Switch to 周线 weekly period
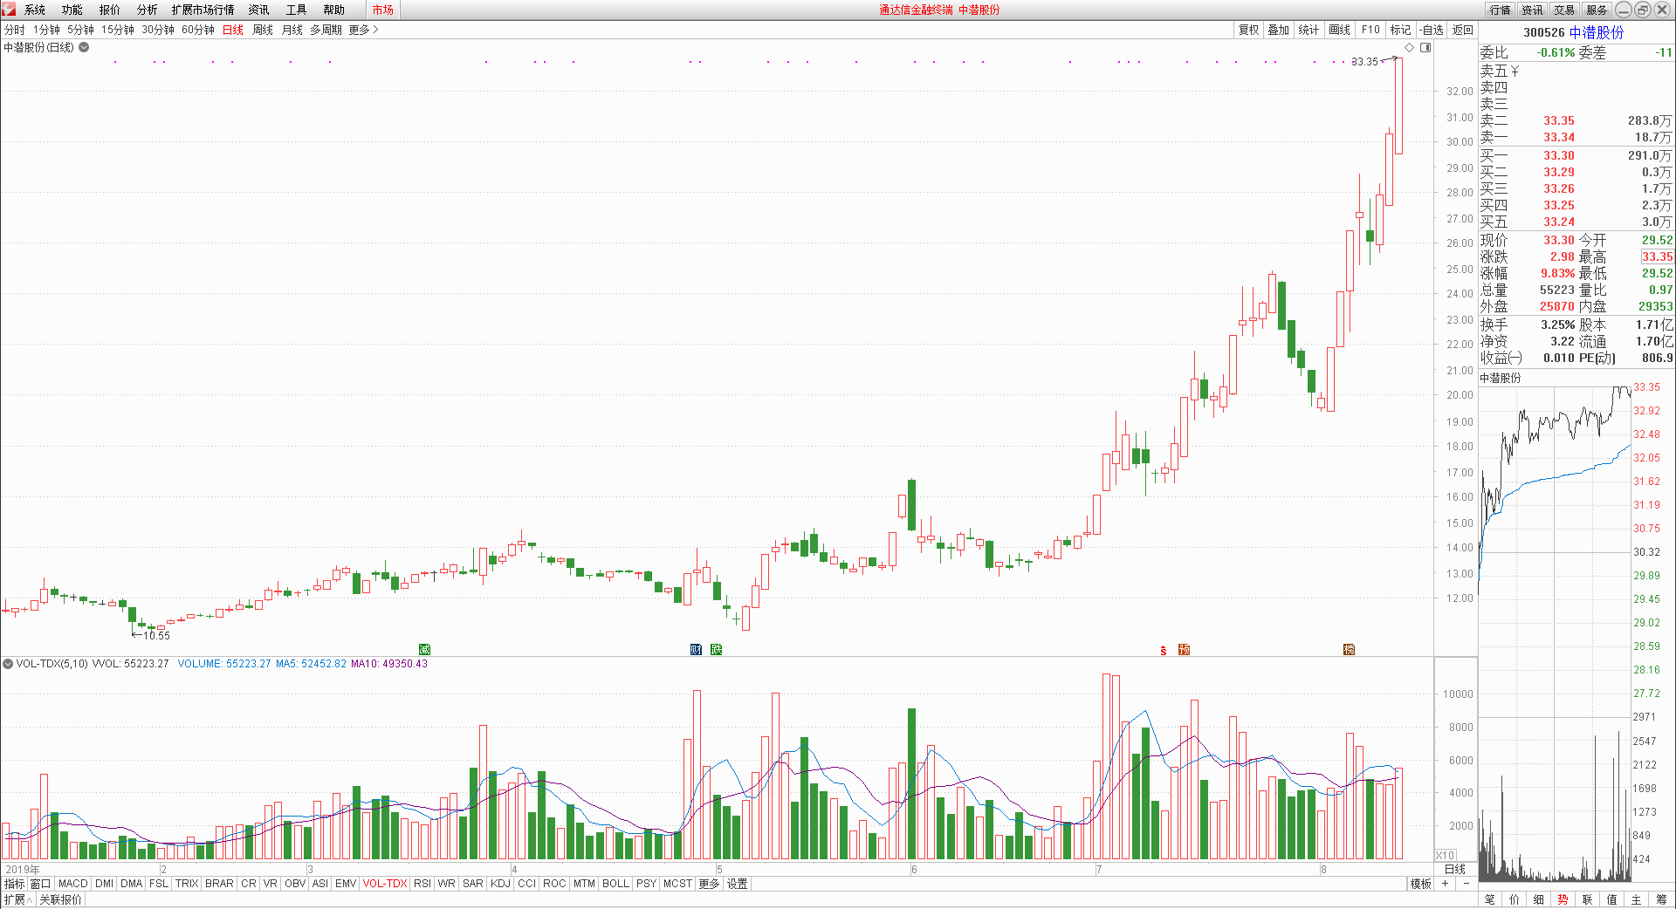1676x909 pixels. [x=263, y=30]
